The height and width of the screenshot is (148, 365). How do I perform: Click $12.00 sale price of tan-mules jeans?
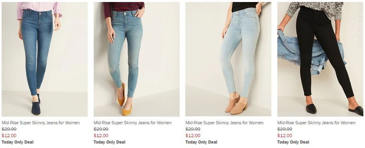coord(193,136)
